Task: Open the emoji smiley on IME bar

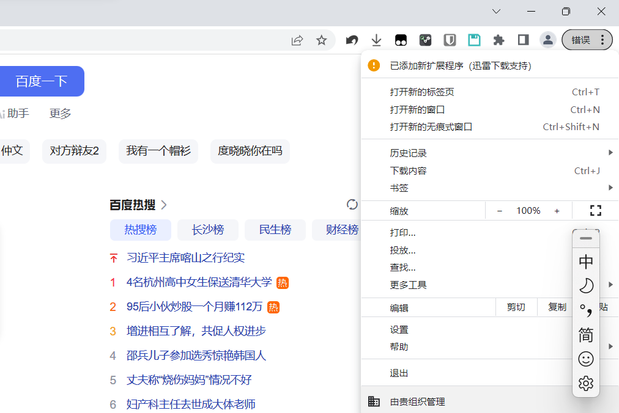Action: point(586,359)
